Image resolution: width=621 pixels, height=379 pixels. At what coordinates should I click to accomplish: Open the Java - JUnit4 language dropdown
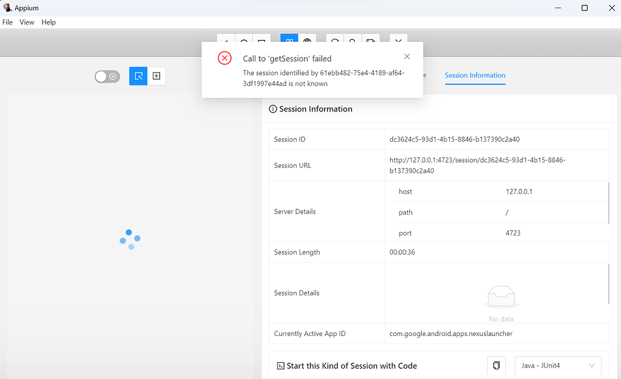coord(558,365)
